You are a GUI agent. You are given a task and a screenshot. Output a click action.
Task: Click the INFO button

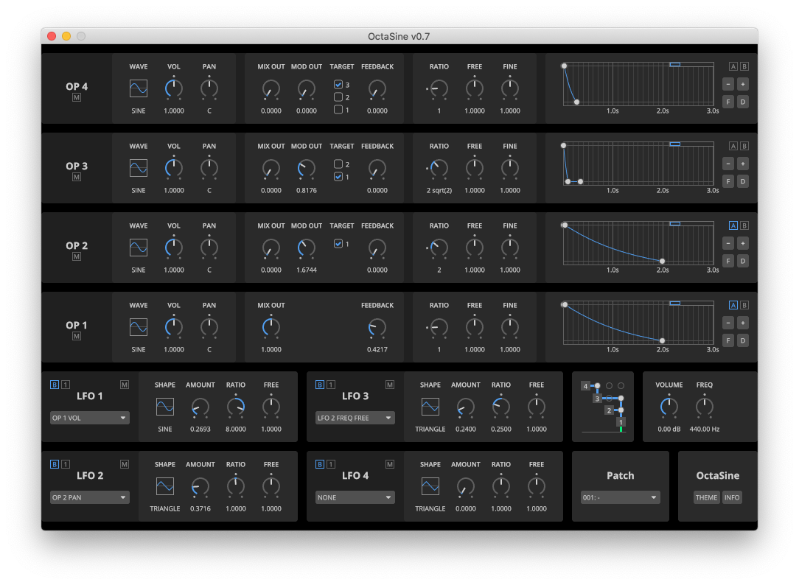click(x=732, y=497)
